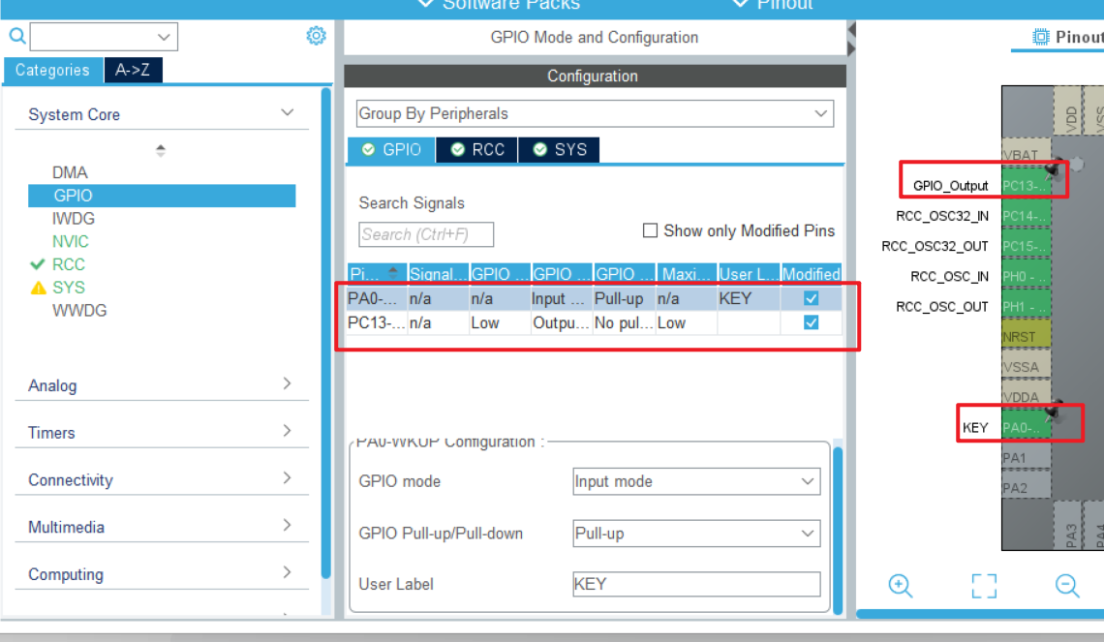Open the categories settings gear

(x=316, y=36)
